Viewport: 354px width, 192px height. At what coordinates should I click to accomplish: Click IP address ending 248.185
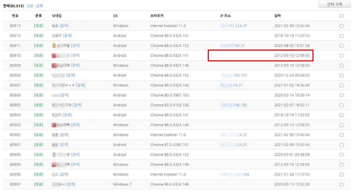pyautogui.click(x=234, y=105)
